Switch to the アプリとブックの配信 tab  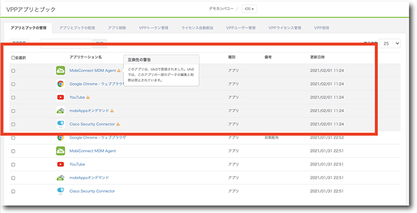(77, 28)
